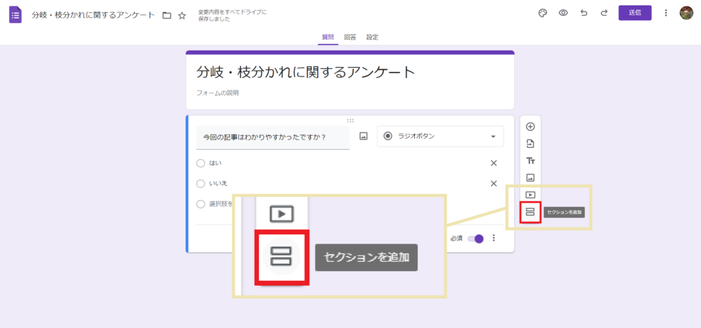The height and width of the screenshot is (328, 701).
Task: Open the Google Forms home icon
Action: tap(16, 15)
